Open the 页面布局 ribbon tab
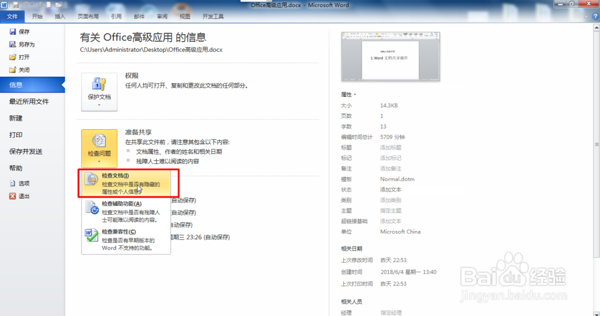The width and height of the screenshot is (600, 316). (88, 16)
